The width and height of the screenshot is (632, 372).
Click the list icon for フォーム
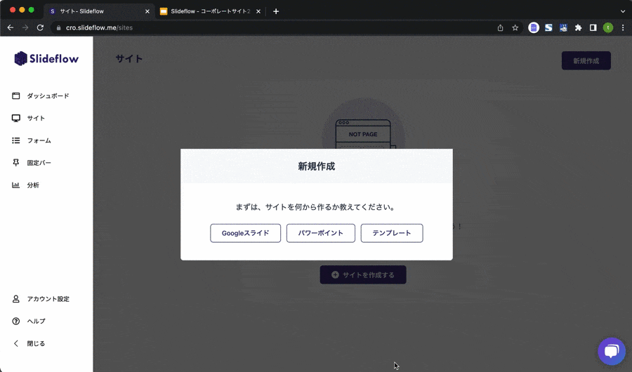15,140
